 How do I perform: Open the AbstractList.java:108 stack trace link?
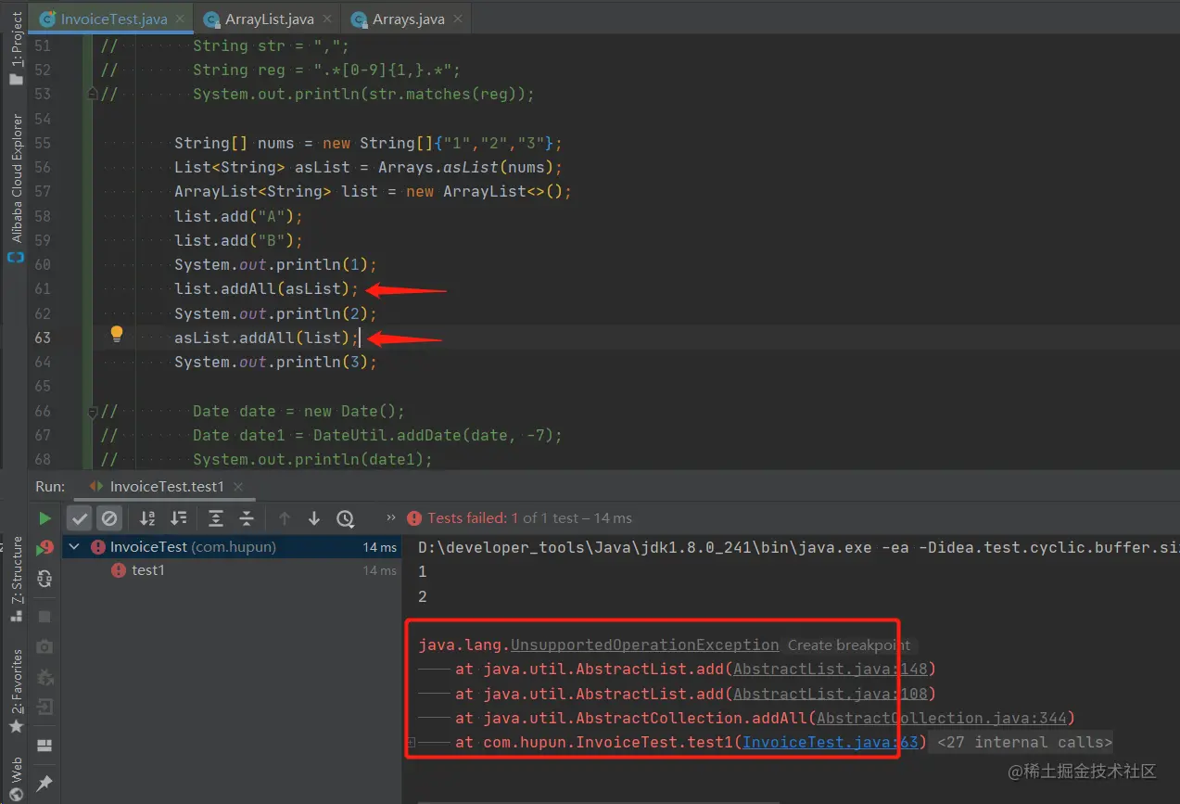click(830, 694)
